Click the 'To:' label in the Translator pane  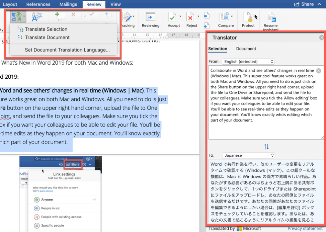point(212,155)
